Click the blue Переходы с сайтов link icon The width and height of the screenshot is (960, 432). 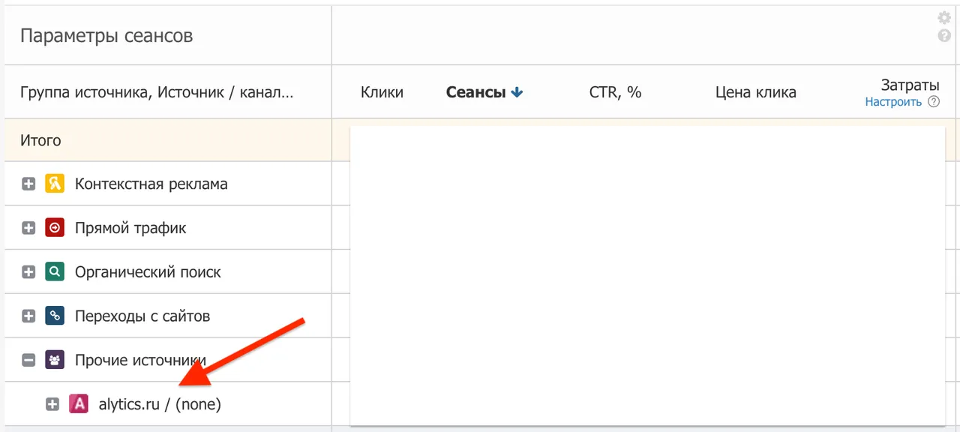pos(55,316)
